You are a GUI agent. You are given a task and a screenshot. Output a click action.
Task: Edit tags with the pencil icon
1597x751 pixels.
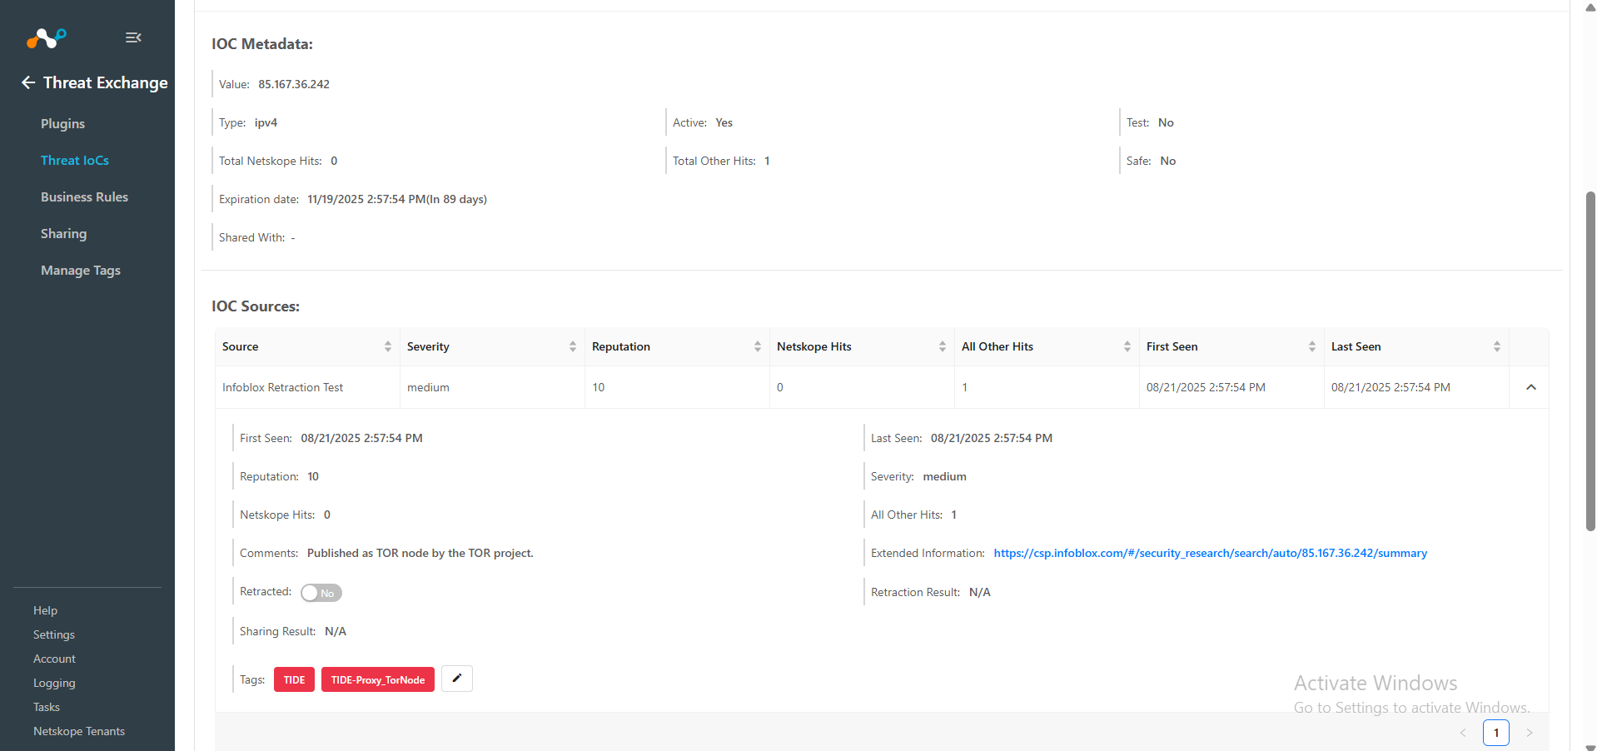pos(457,679)
